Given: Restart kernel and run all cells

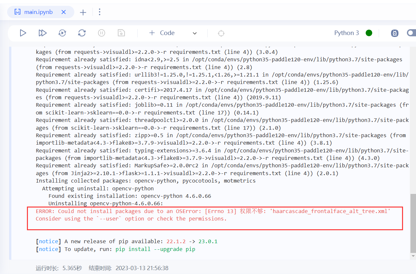Looking at the screenshot, I should [x=62, y=33].
